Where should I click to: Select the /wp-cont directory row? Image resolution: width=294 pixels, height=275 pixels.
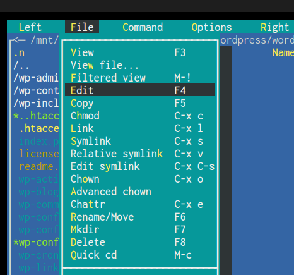pos(36,90)
